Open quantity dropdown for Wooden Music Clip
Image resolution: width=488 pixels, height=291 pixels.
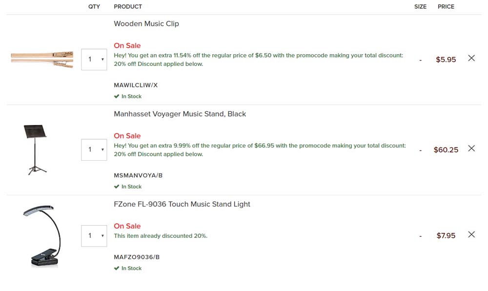[94, 60]
